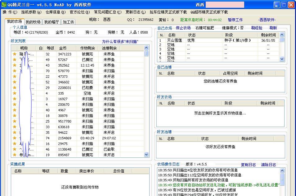Viewport: 296px width, 196px height.
Task: Sort the friend list by the 金币 column header
Action: [63, 48]
